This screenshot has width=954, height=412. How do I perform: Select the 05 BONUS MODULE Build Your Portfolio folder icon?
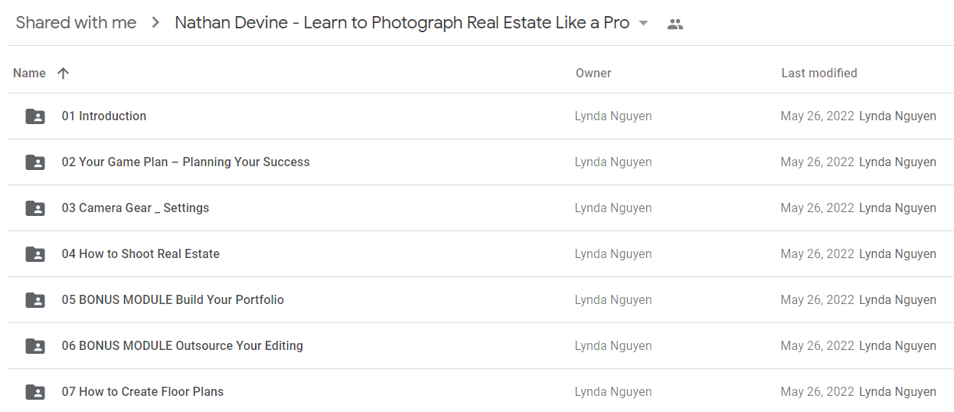coord(35,300)
